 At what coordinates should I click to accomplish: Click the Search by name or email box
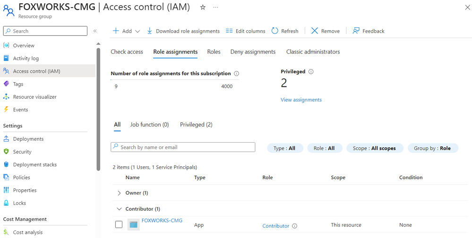(183, 147)
